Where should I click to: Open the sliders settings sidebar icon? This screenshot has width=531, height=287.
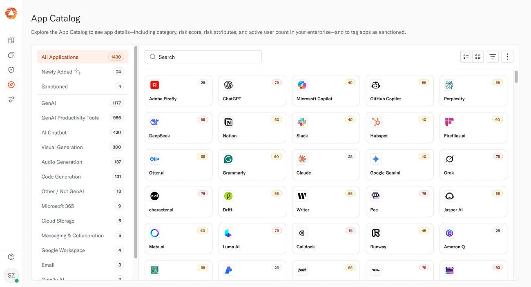click(11, 99)
